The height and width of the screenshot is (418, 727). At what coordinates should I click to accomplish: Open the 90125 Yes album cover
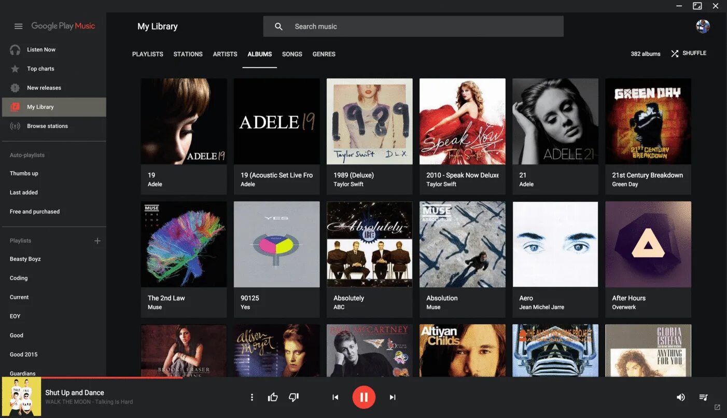[x=276, y=244]
